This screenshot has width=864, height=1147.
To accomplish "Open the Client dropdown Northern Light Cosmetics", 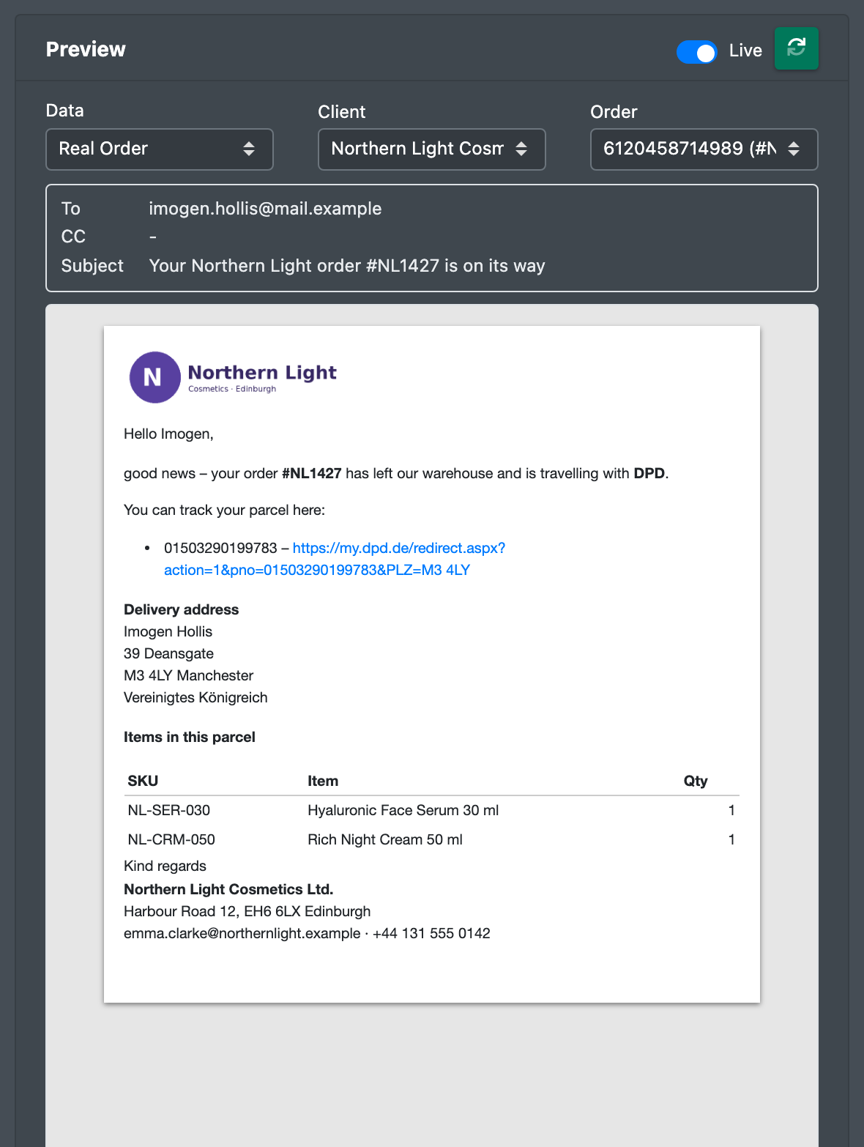I will point(432,149).
